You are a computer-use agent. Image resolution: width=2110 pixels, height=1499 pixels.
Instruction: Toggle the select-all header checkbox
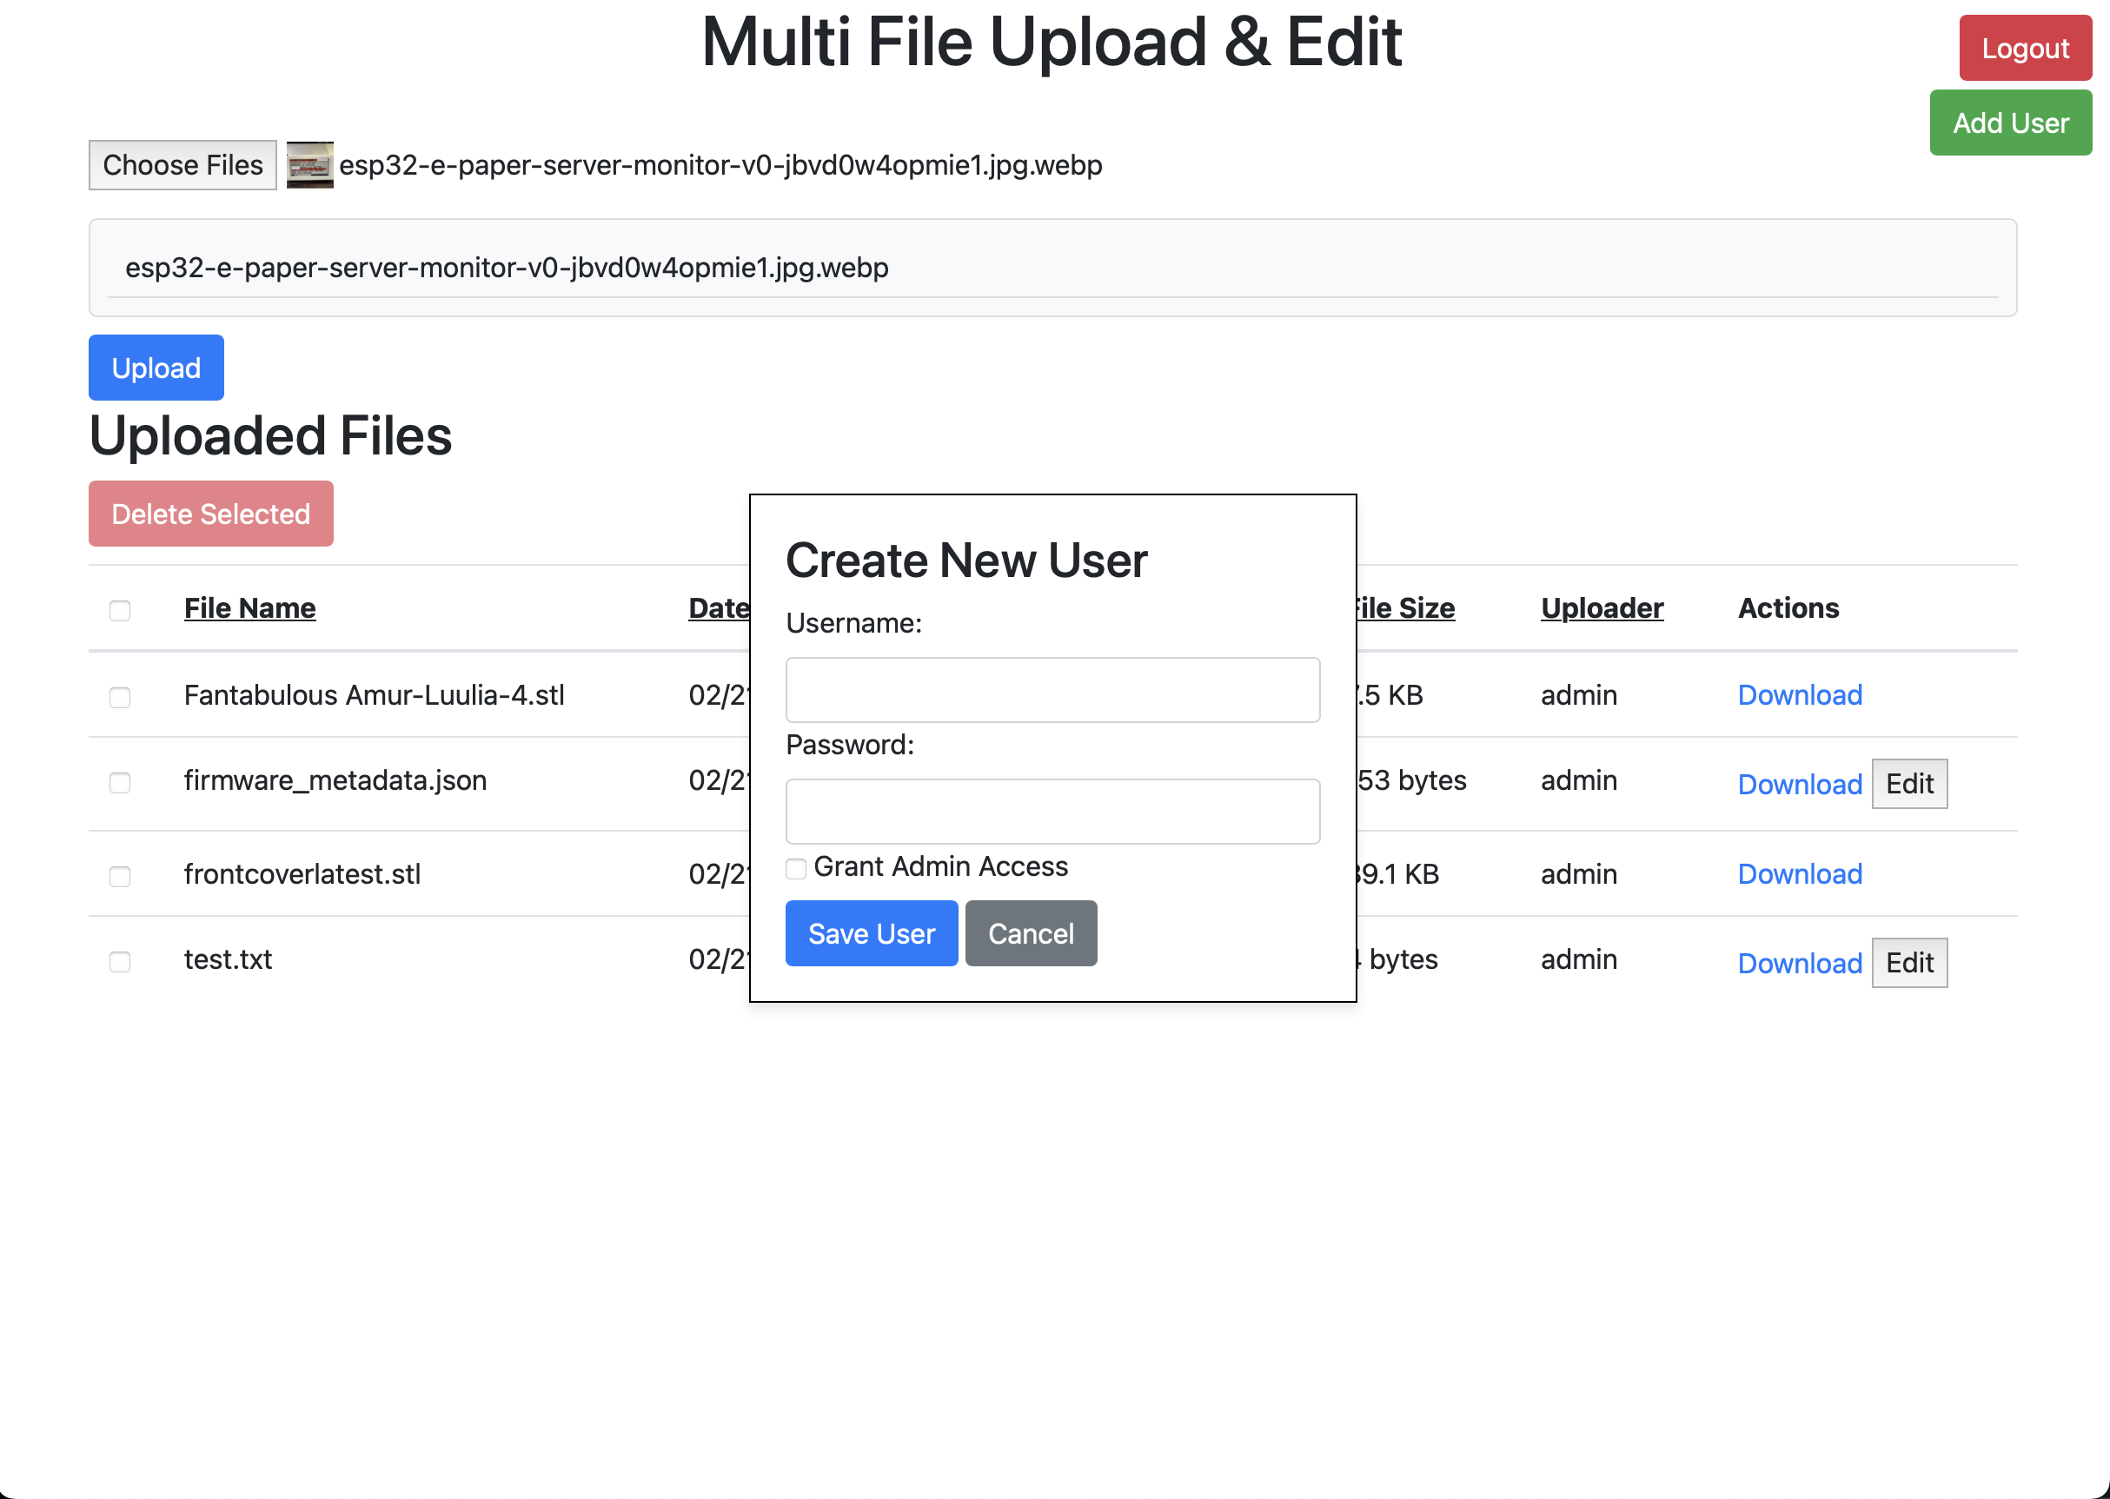[120, 610]
